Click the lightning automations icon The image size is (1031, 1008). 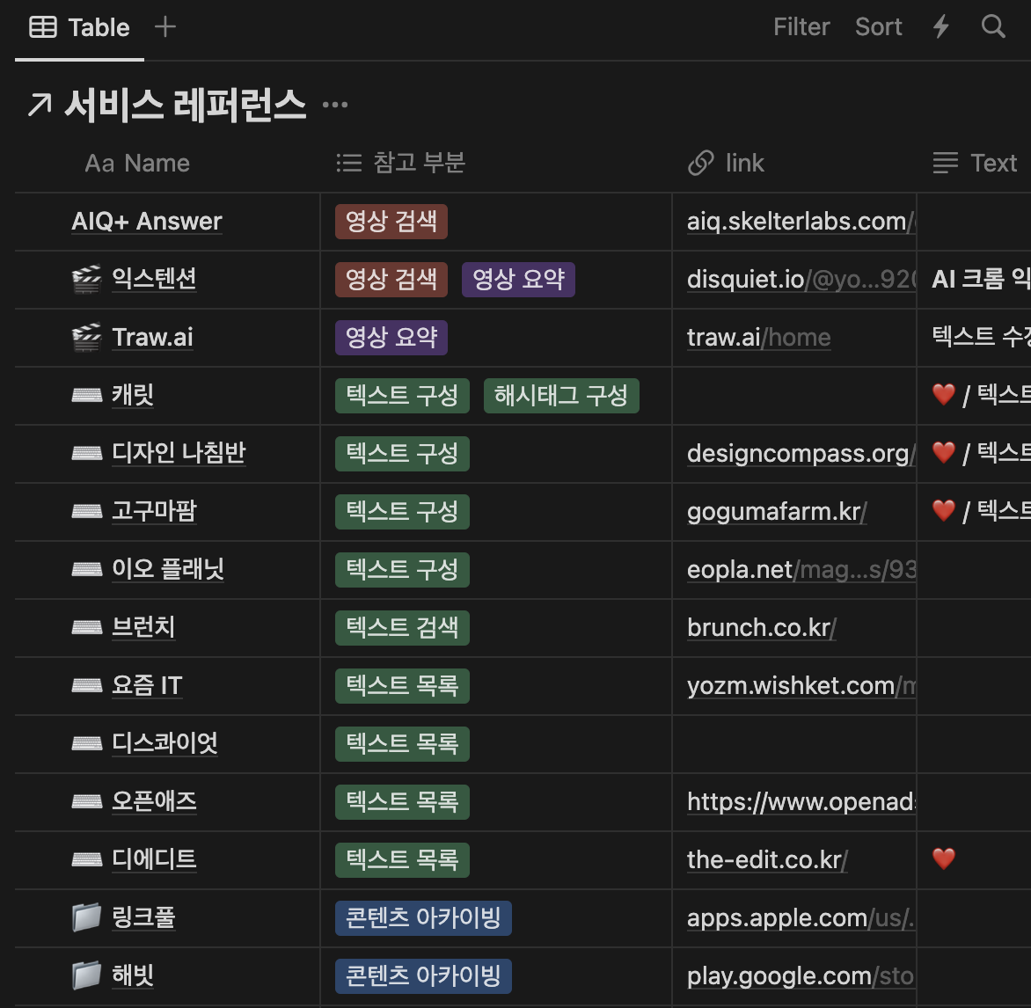(x=941, y=27)
